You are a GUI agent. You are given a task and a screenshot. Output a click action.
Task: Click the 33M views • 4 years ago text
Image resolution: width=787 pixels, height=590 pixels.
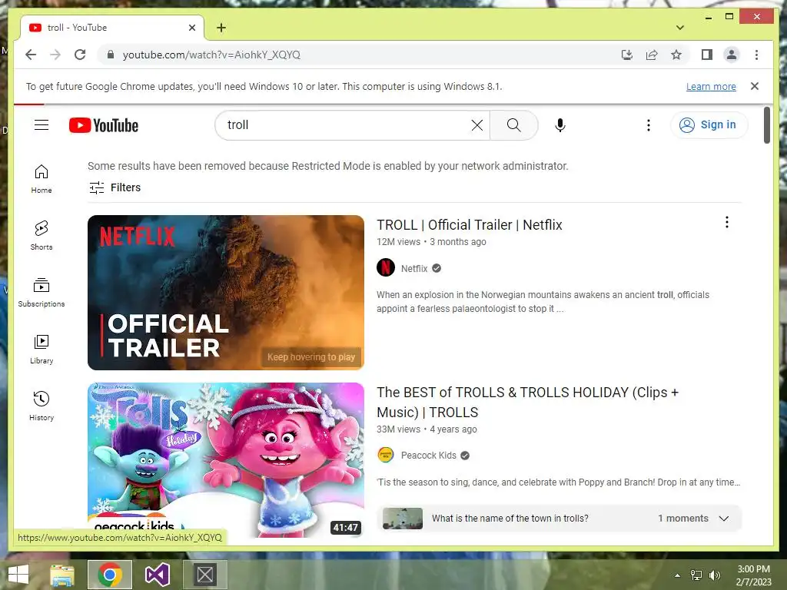point(427,429)
